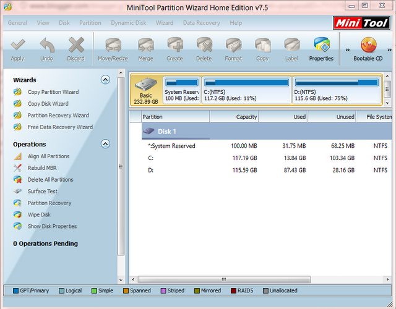Start the Copy Disk Wizard link
Screen dimensions: 396x309
coord(48,104)
